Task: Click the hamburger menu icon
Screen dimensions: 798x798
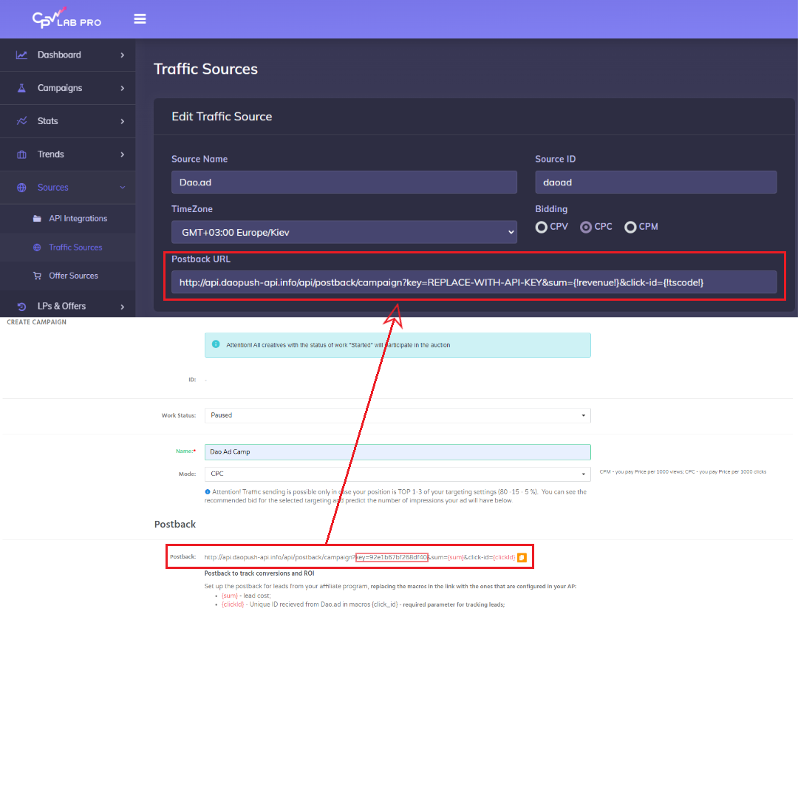Action: point(140,19)
